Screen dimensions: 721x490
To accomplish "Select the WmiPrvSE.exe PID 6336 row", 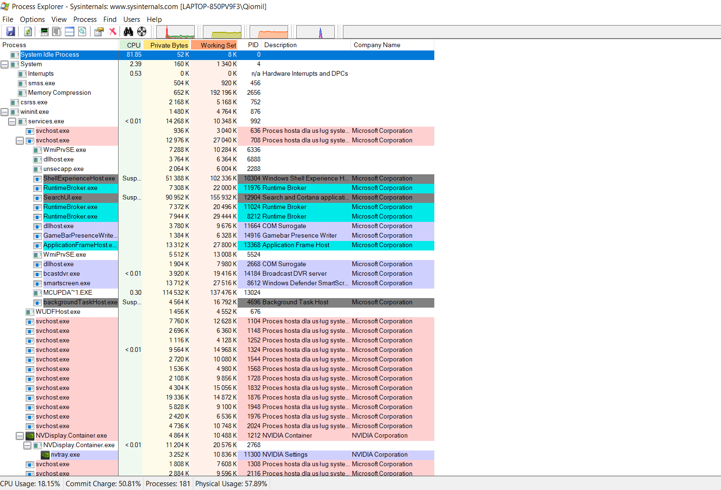I will click(x=217, y=150).
